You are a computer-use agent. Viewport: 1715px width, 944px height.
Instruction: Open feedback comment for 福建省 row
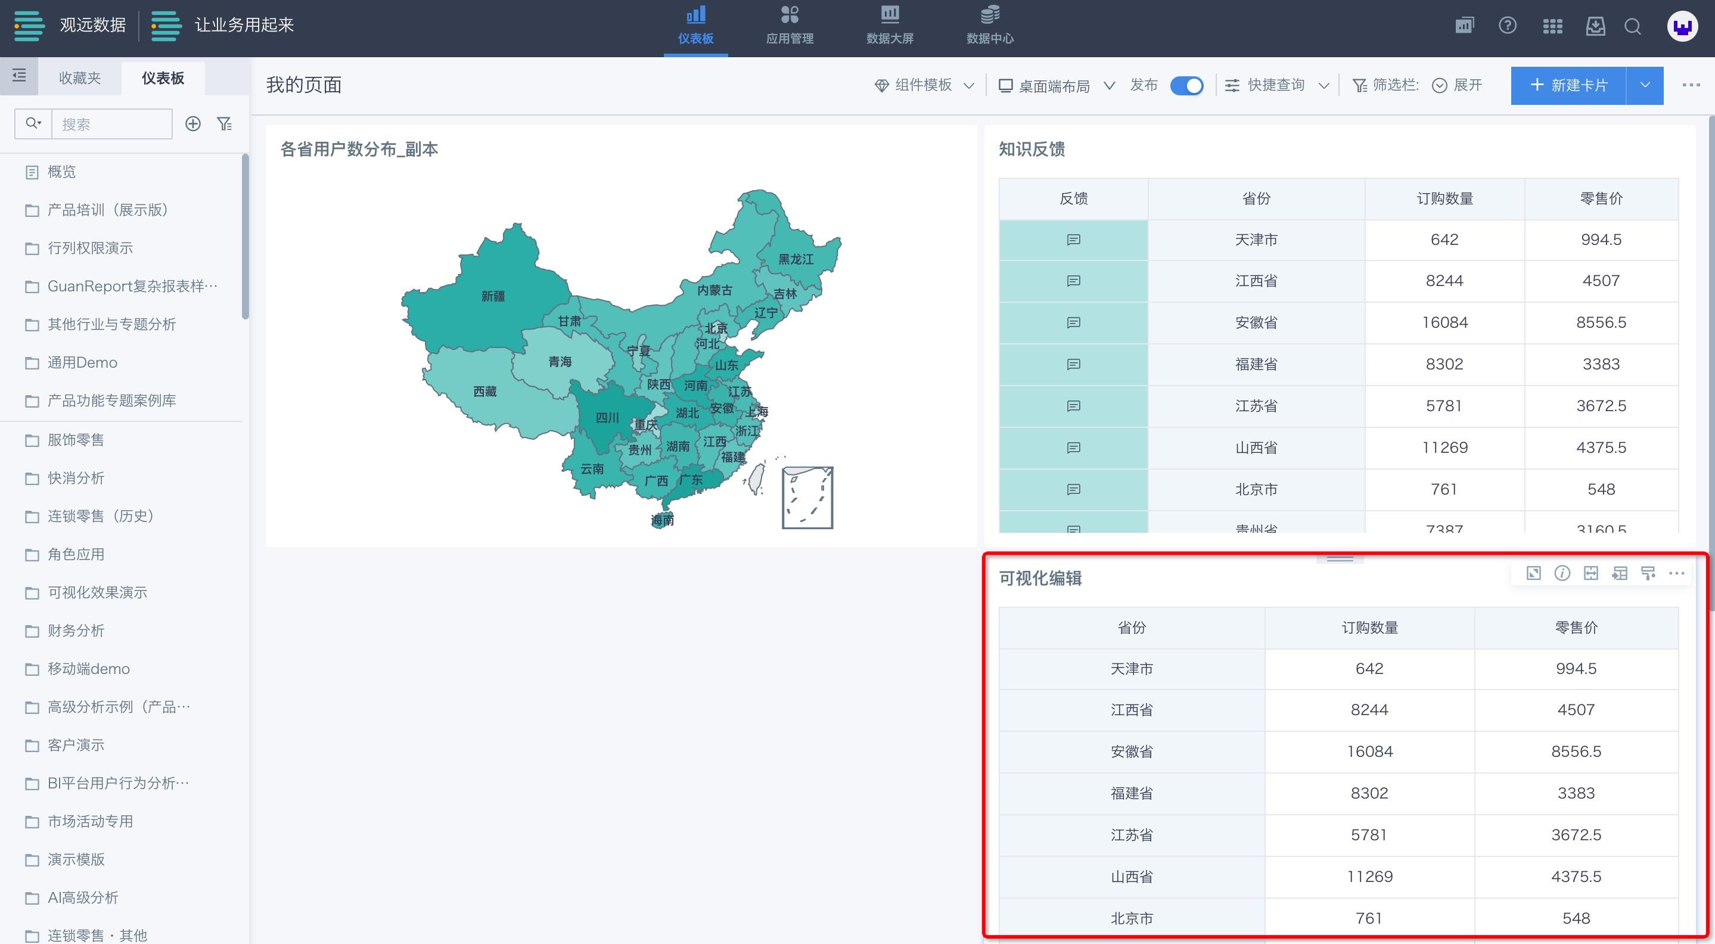pyautogui.click(x=1073, y=364)
